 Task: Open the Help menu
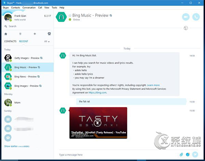(x=62, y=8)
